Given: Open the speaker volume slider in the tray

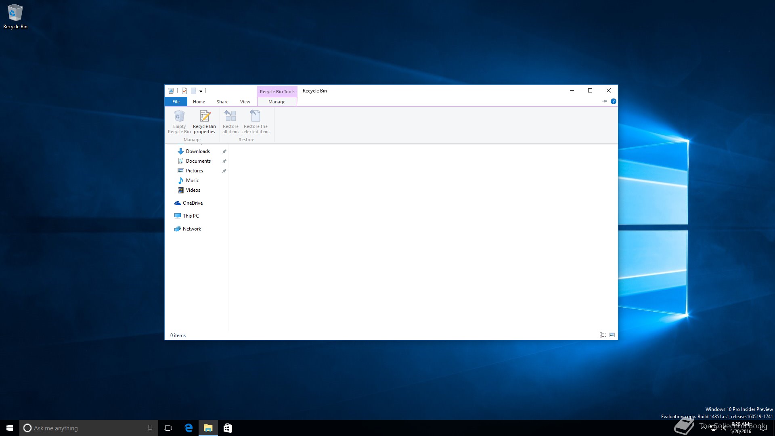Looking at the screenshot, I should point(723,428).
